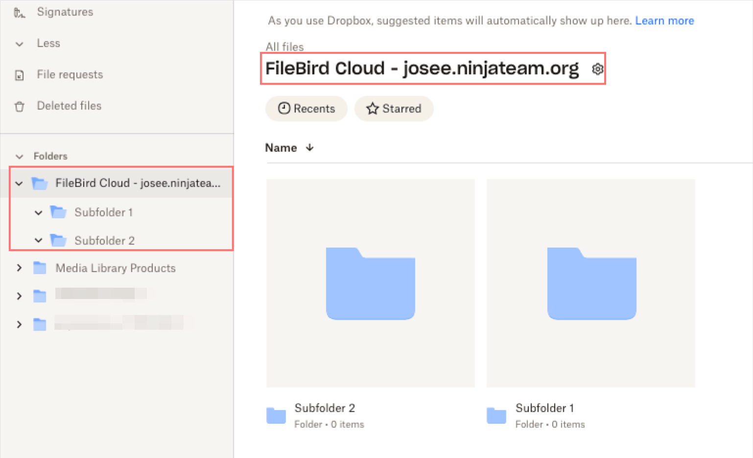Open folder settings gear icon beside title
753x458 pixels.
tap(597, 69)
